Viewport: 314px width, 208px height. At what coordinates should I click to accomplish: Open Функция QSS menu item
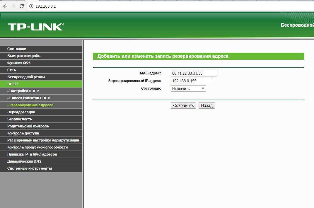(x=41, y=63)
